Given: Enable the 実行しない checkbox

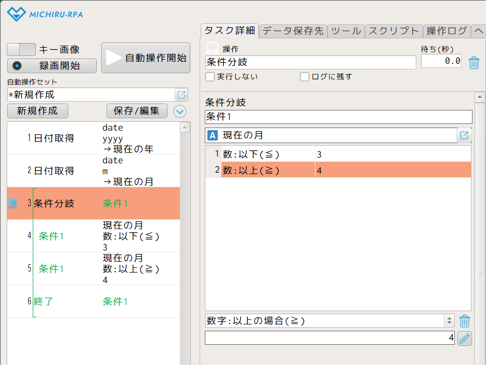Looking at the screenshot, I should tap(210, 77).
